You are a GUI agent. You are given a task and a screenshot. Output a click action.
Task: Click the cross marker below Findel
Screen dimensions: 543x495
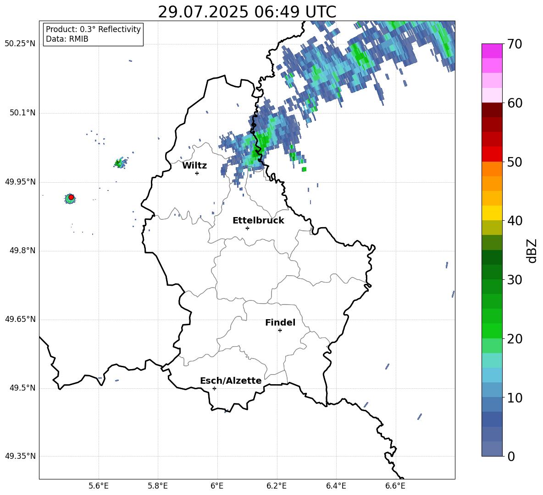(280, 330)
